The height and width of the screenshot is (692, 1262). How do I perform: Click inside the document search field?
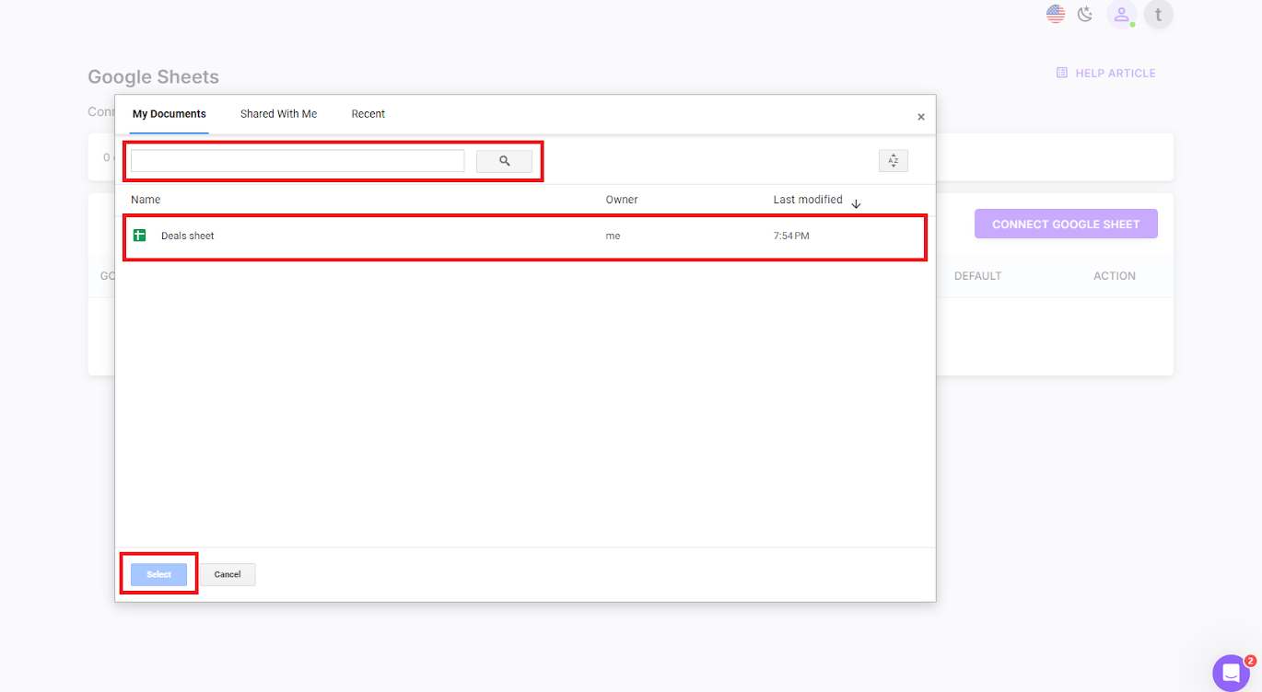(x=295, y=159)
